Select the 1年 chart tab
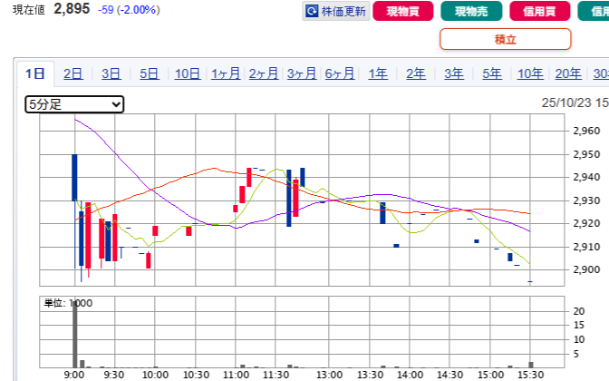 pyautogui.click(x=378, y=74)
